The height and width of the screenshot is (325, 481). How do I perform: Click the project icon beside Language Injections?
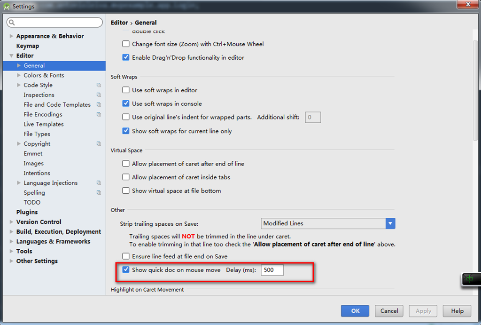tap(99, 183)
